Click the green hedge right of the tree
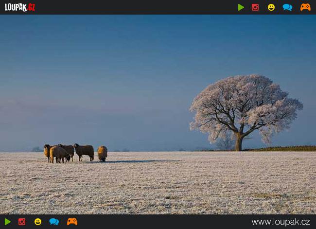This screenshot has width=316, height=229. (287, 149)
